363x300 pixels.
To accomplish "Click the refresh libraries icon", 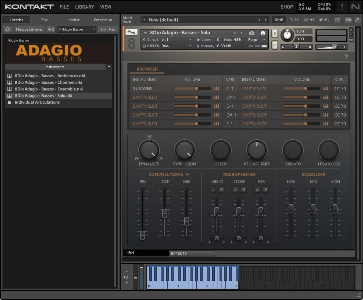I will pos(8,29).
